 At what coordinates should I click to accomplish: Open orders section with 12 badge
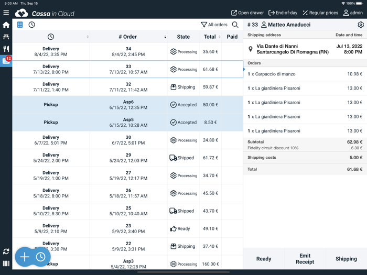click(6, 61)
